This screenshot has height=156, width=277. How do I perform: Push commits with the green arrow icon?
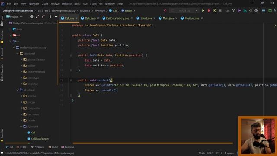(x=245, y=10)
